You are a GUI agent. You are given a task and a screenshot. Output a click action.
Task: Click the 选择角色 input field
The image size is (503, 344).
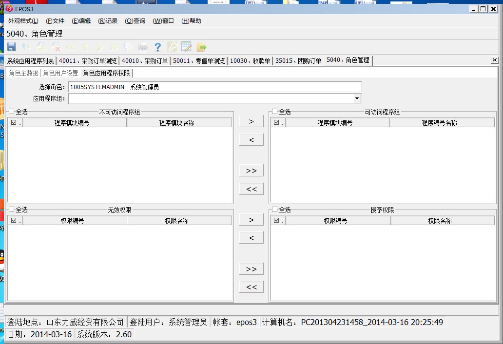[214, 87]
